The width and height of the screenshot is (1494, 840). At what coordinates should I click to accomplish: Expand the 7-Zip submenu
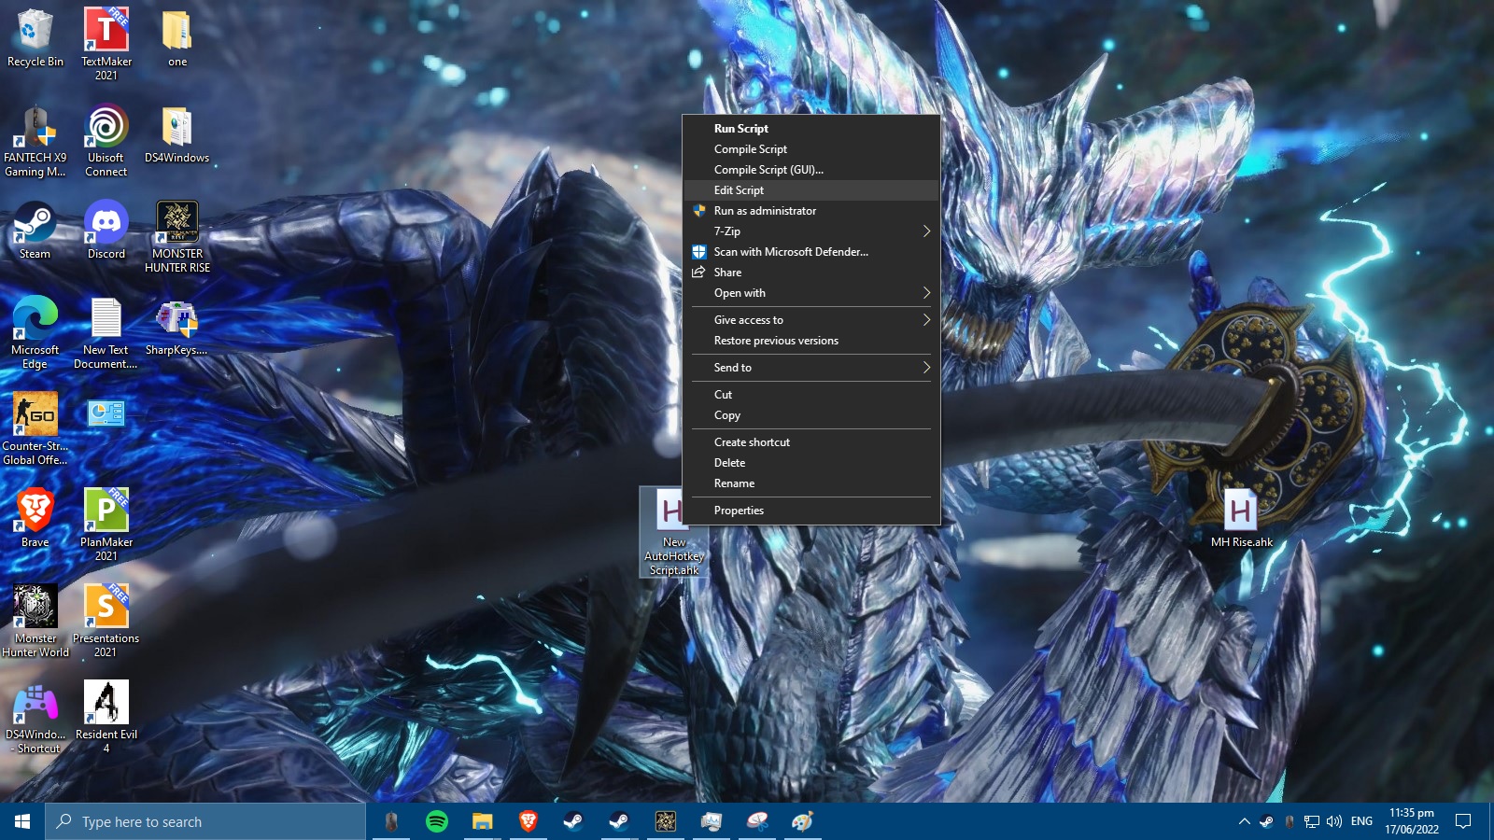click(811, 231)
